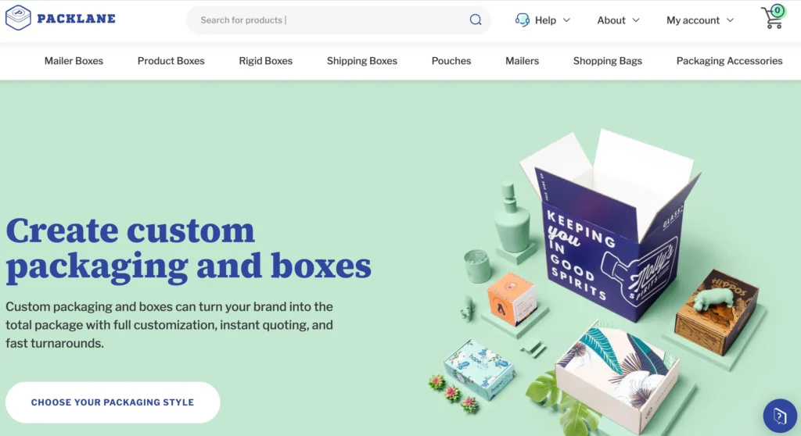Click the search magnifier icon
This screenshot has width=801, height=436.
coord(476,20)
